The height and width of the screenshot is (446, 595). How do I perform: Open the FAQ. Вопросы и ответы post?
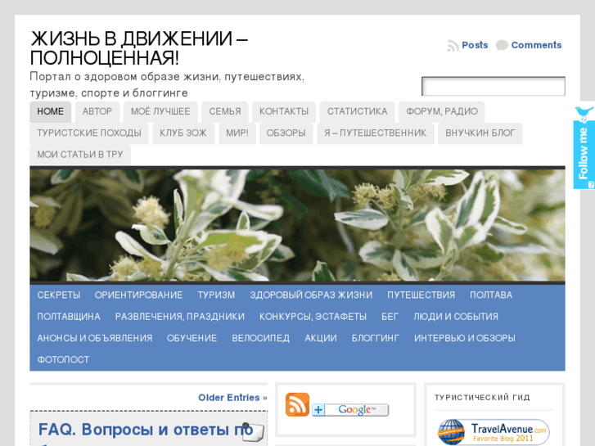[146, 430]
